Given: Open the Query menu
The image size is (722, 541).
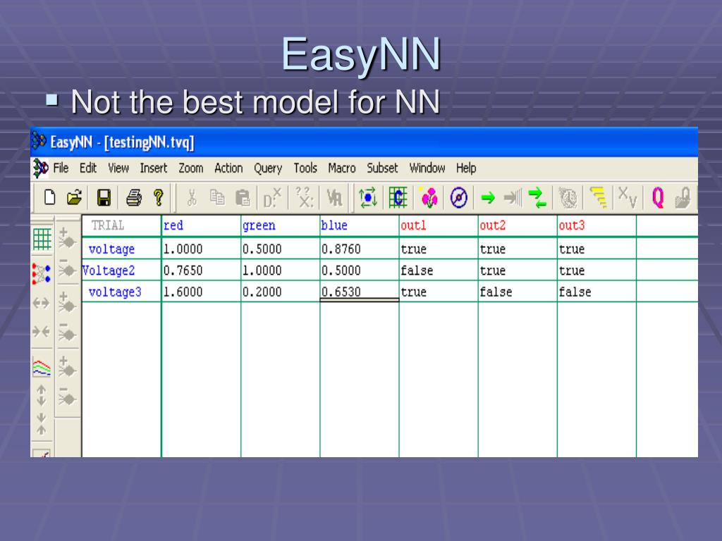Looking at the screenshot, I should pos(268,169).
